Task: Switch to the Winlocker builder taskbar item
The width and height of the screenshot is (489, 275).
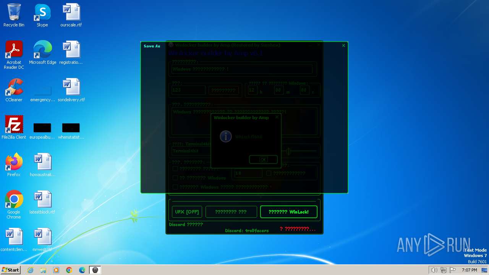Action: [x=95, y=270]
